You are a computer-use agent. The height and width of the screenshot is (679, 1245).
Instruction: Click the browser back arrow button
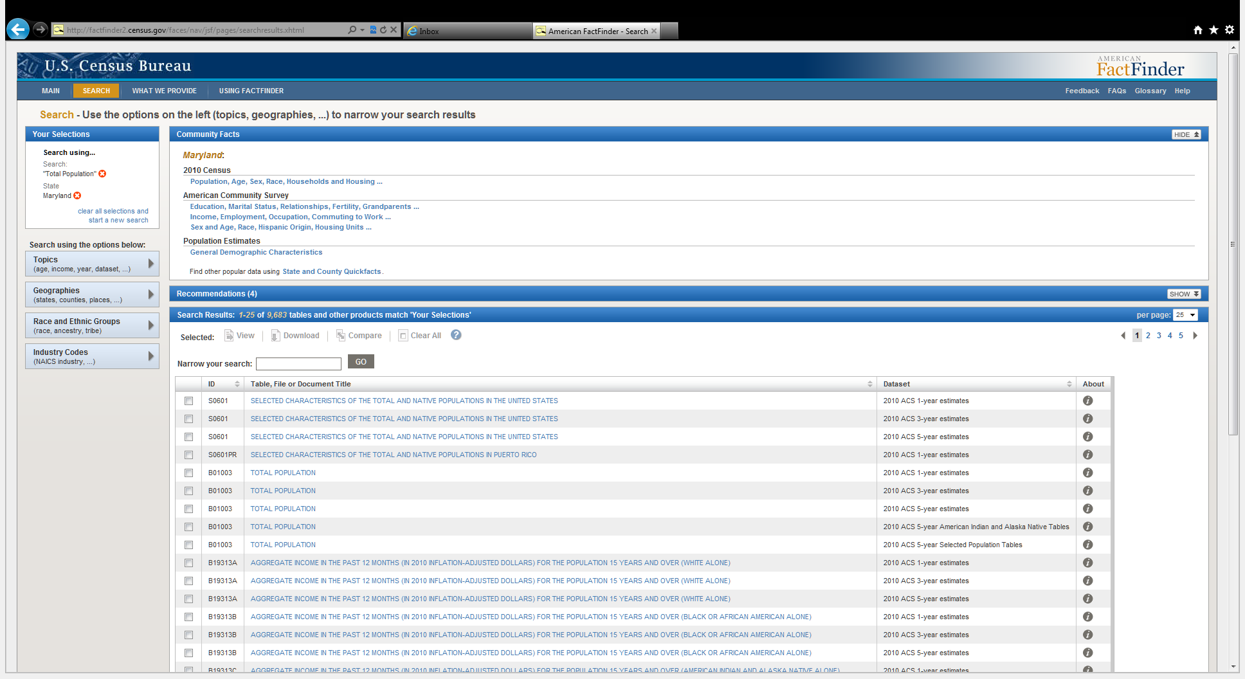tap(18, 29)
